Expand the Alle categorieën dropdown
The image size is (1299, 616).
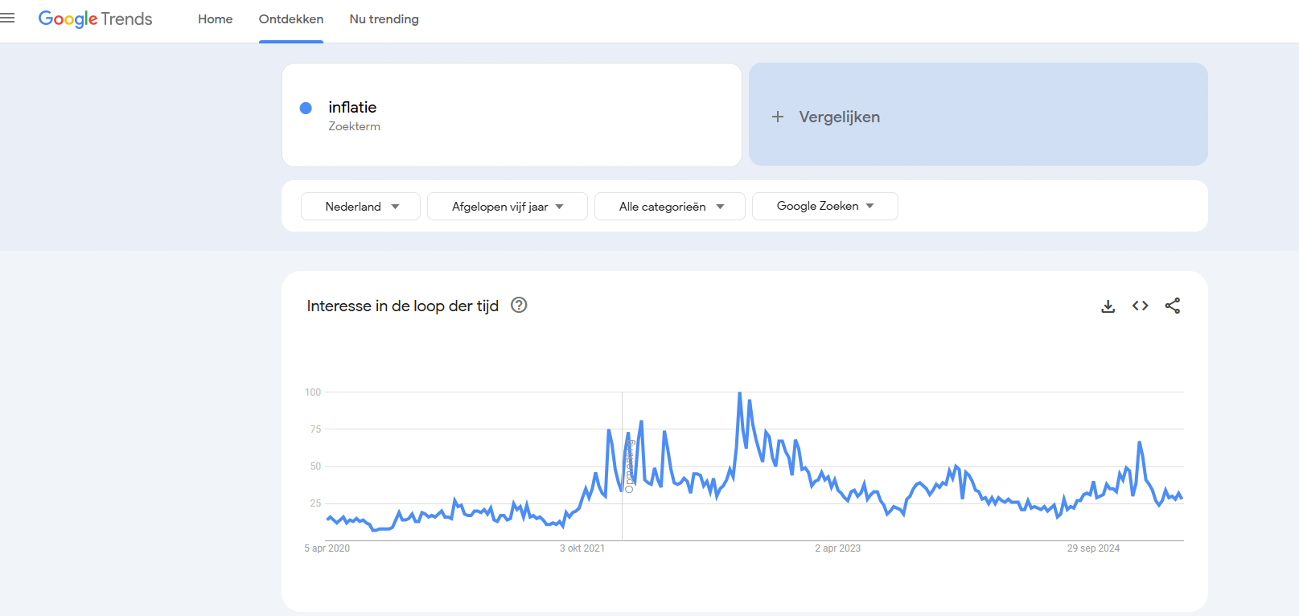coord(669,207)
